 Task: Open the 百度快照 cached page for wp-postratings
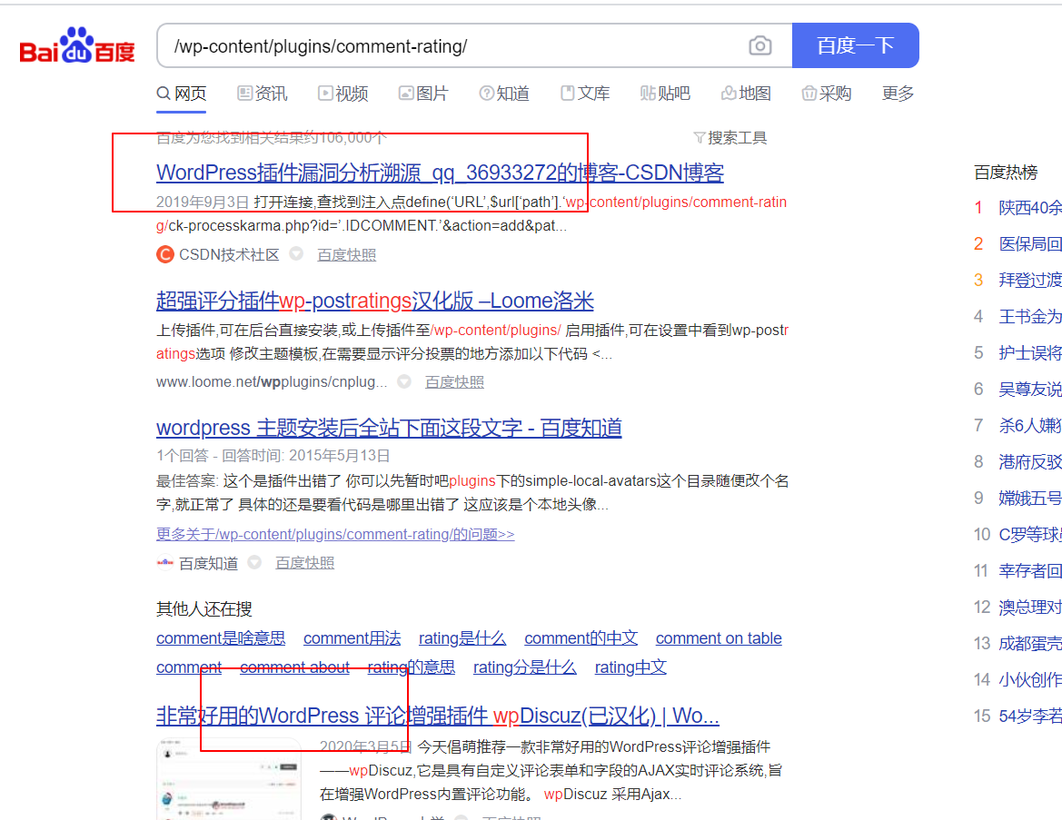click(x=453, y=381)
